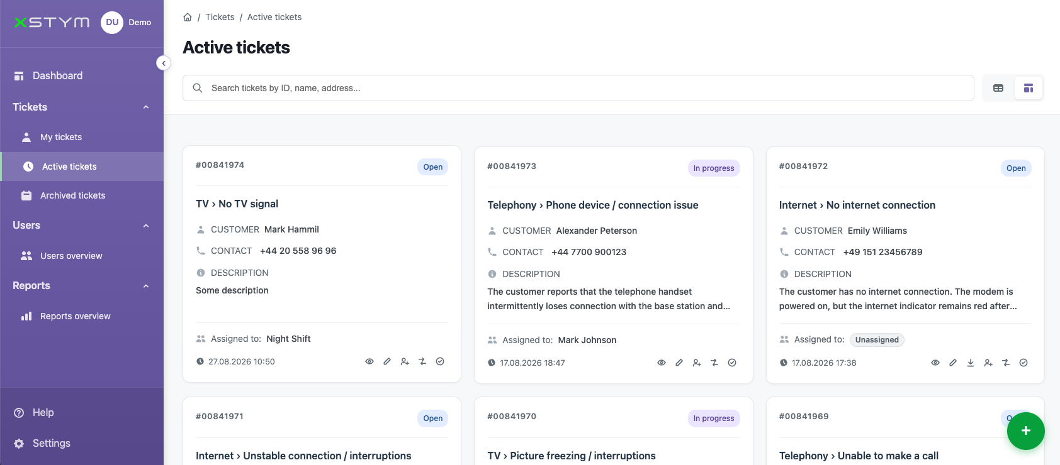Go to My tickets
The image size is (1060, 465).
click(82, 137)
